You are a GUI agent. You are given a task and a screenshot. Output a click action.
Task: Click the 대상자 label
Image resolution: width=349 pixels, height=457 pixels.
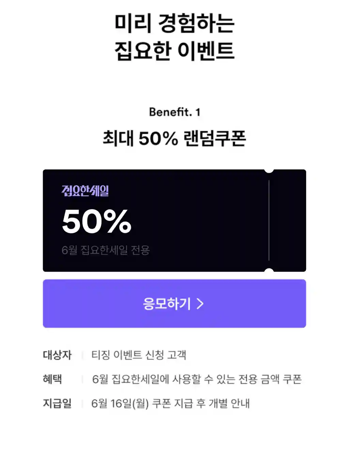[x=57, y=355]
